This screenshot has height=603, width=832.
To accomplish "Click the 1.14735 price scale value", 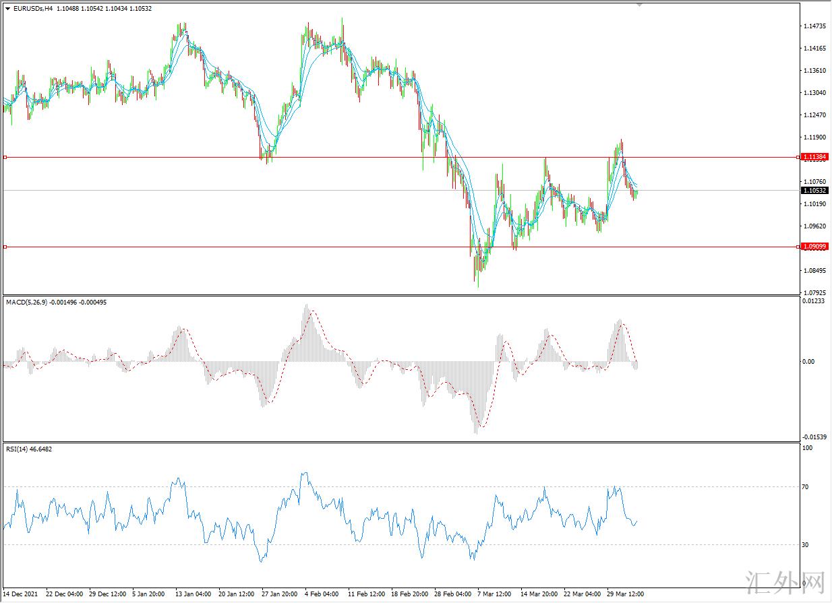I will pos(814,26).
